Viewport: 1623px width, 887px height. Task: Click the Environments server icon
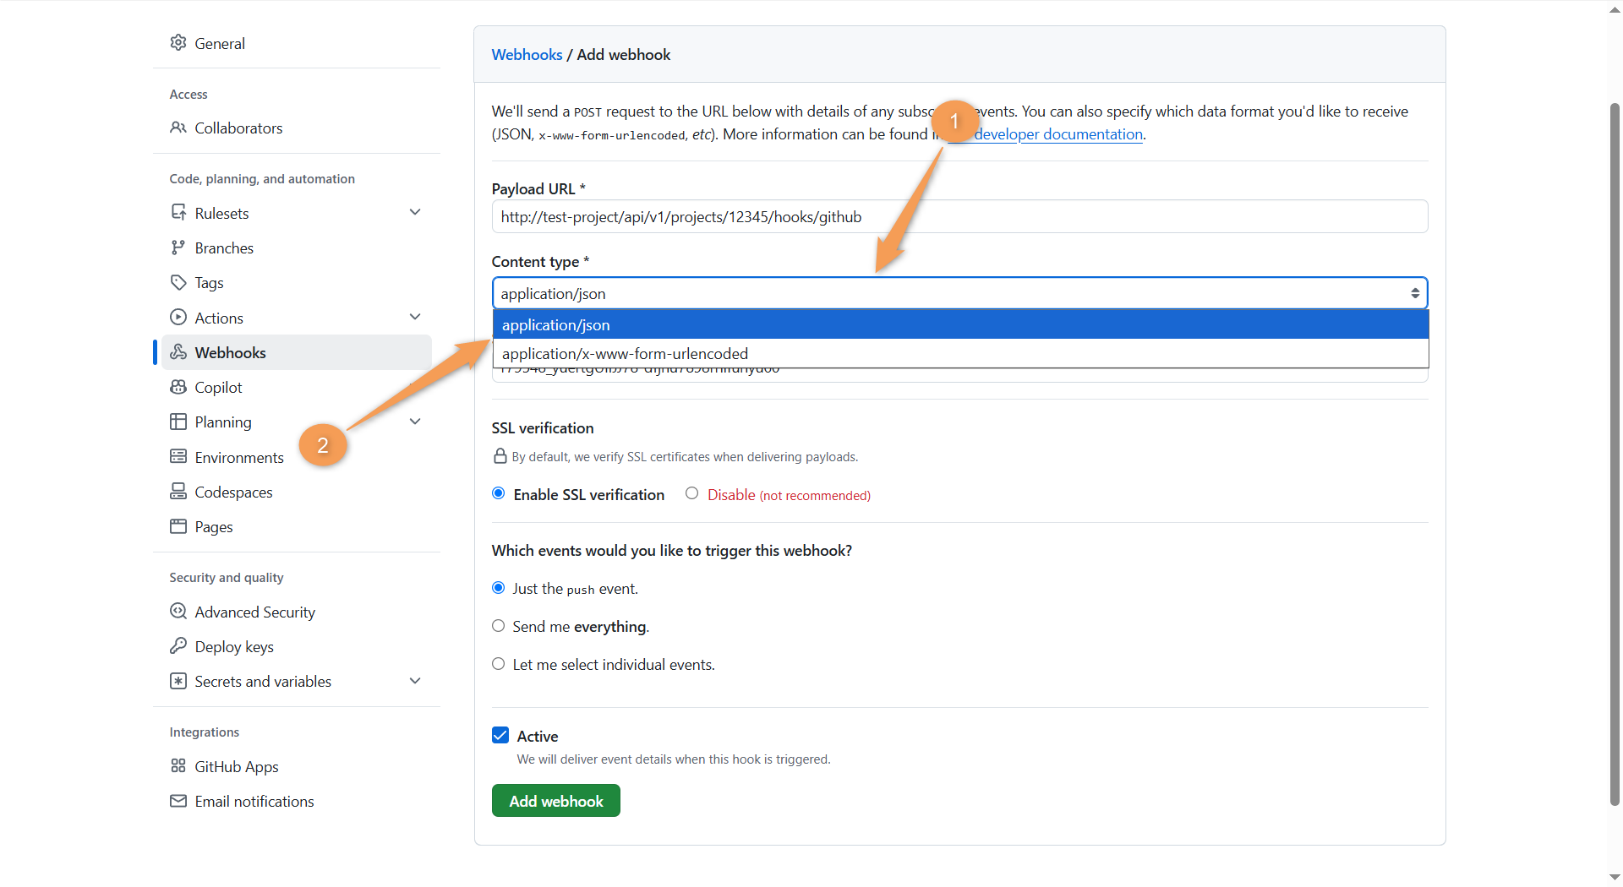click(178, 456)
